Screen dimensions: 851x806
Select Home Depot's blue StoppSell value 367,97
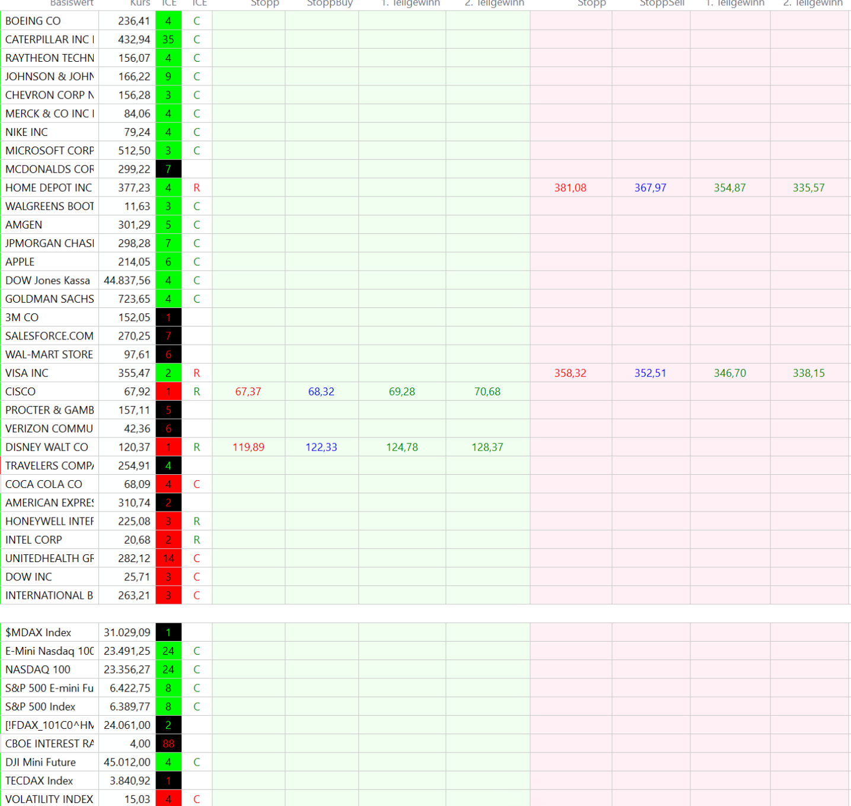click(x=650, y=188)
